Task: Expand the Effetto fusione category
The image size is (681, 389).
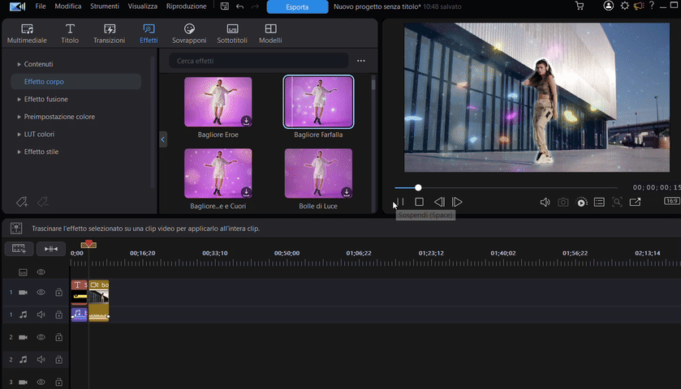Action: [19, 100]
